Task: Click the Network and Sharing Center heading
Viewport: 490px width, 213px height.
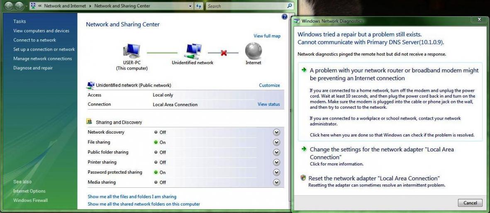Action: 123,24
